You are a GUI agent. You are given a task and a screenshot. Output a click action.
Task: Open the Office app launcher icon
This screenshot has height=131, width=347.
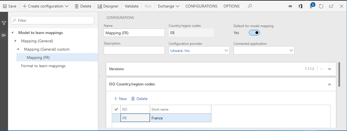300,6
